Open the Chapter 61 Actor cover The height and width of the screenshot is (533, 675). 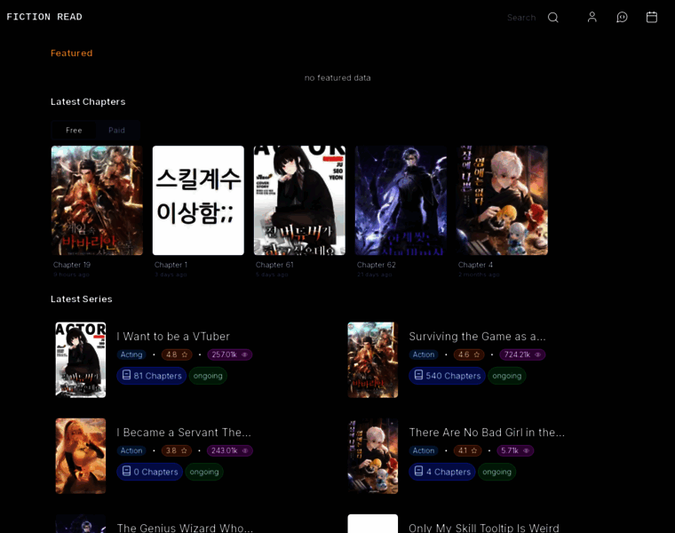[x=299, y=200]
